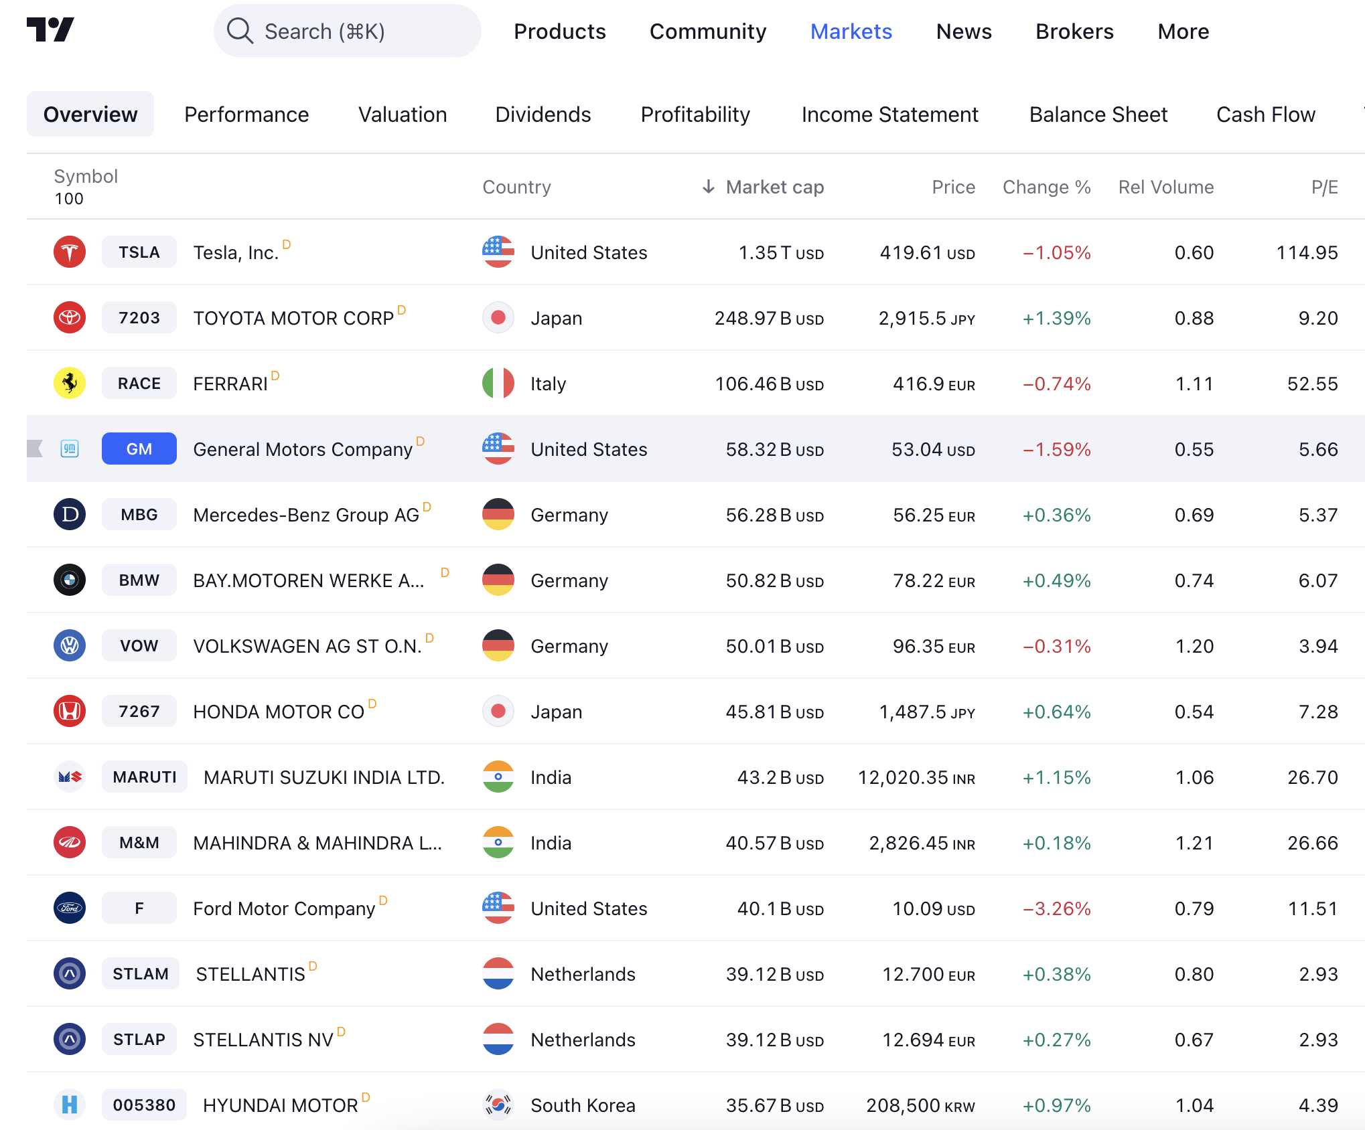This screenshot has width=1365, height=1130.
Task: Open the Balance Sheet tab
Action: pyautogui.click(x=1098, y=114)
